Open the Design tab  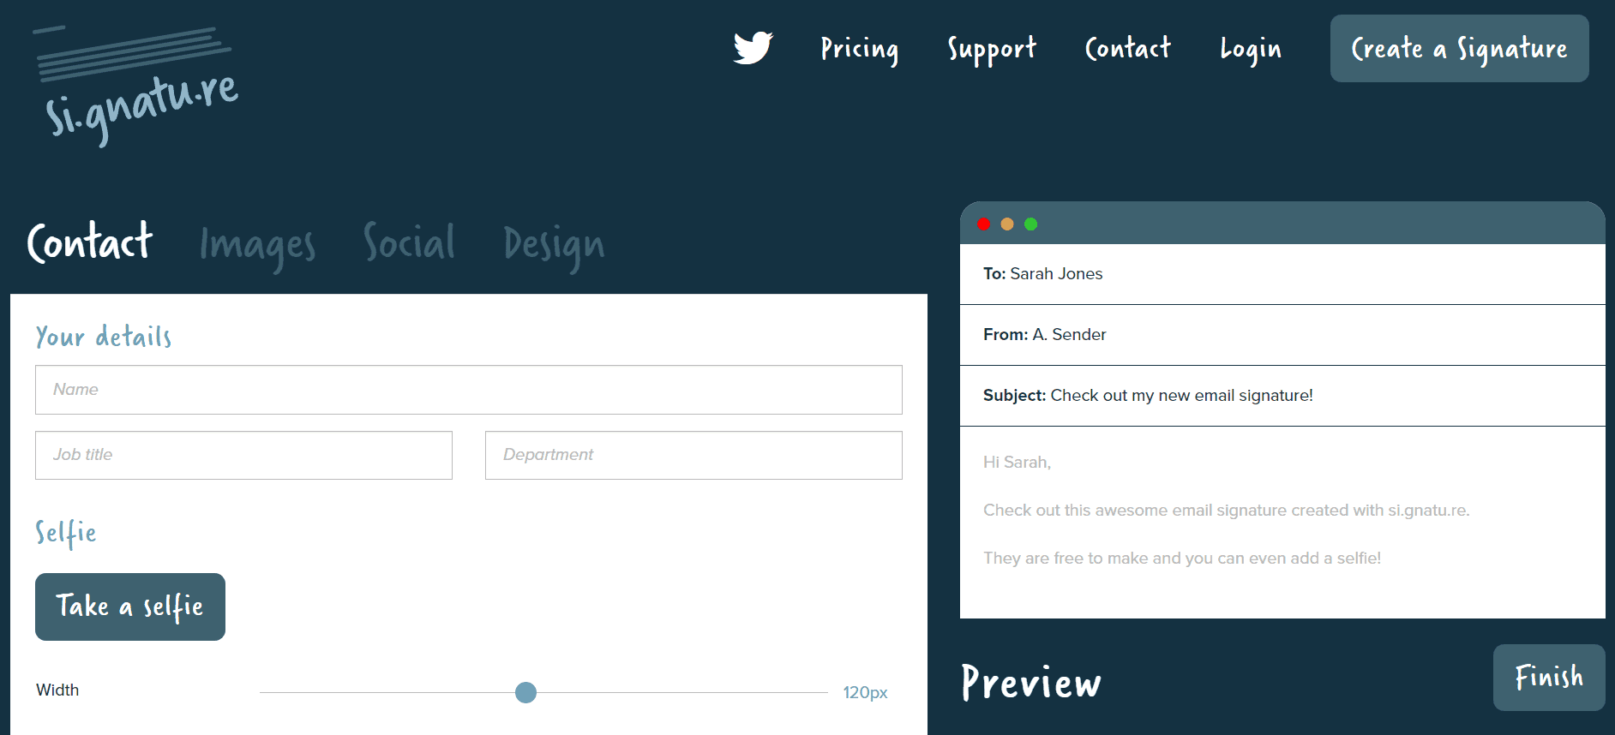(x=554, y=245)
